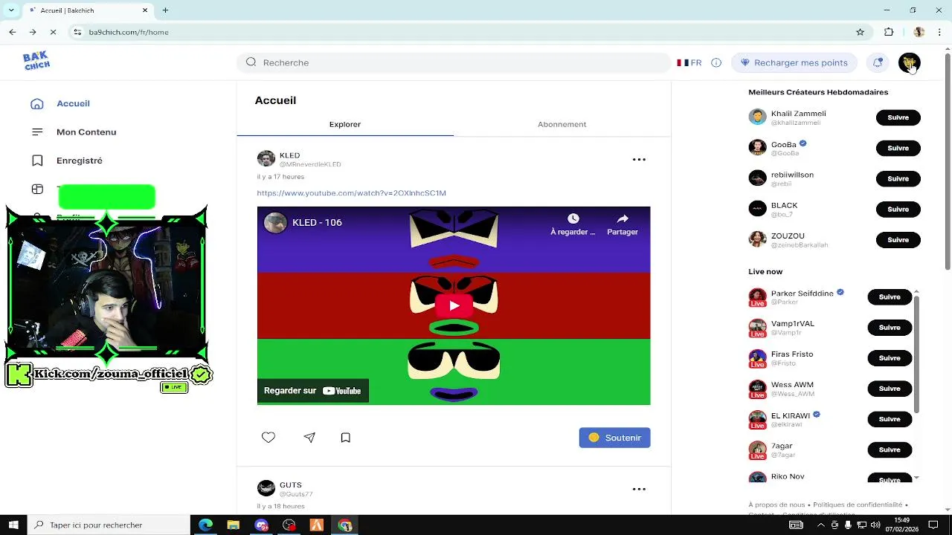The image size is (952, 535).
Task: Share KLED's post with paper plane icon
Action: (x=309, y=438)
